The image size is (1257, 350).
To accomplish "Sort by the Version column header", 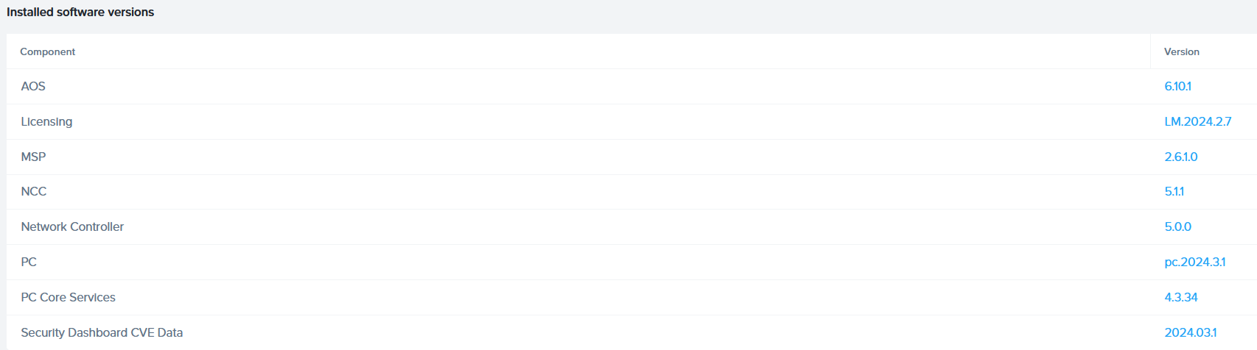I will 1181,51.
